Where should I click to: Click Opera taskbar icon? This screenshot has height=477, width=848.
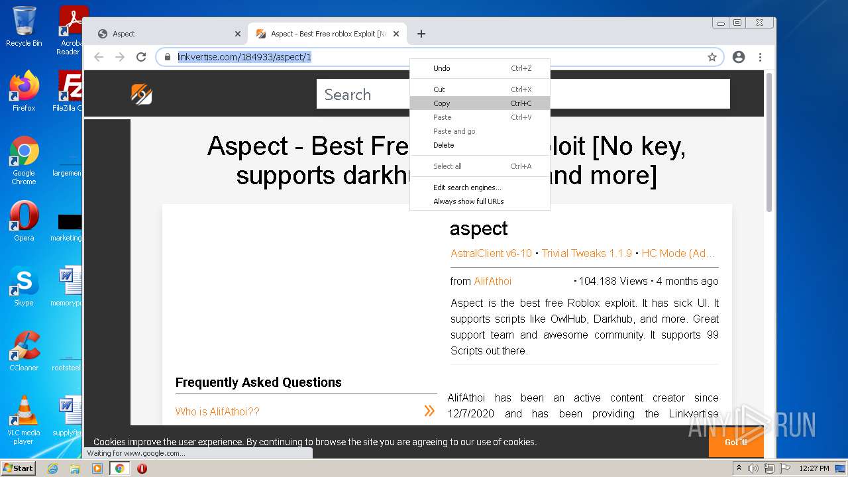pyautogui.click(x=142, y=468)
